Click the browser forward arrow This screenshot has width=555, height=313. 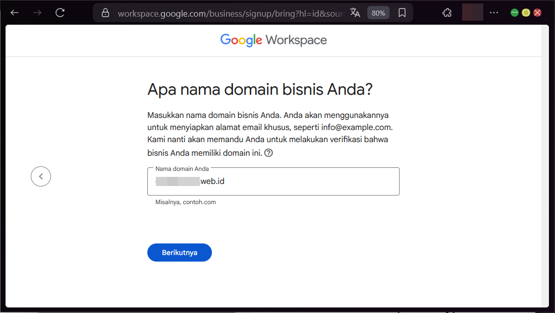tap(37, 13)
